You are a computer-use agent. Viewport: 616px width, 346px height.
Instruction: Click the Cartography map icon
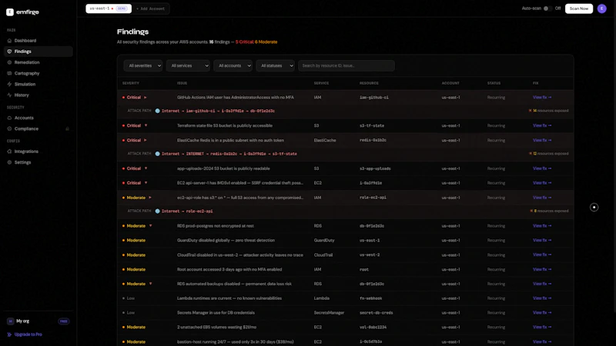pos(9,73)
